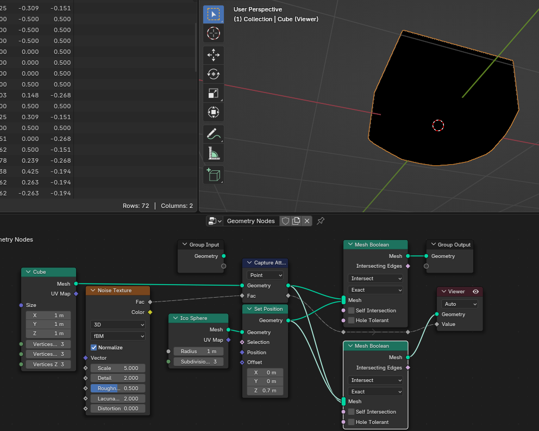The image size is (539, 431).
Task: Click the Ico Sphere Mesh output socket
Action: (x=228, y=330)
